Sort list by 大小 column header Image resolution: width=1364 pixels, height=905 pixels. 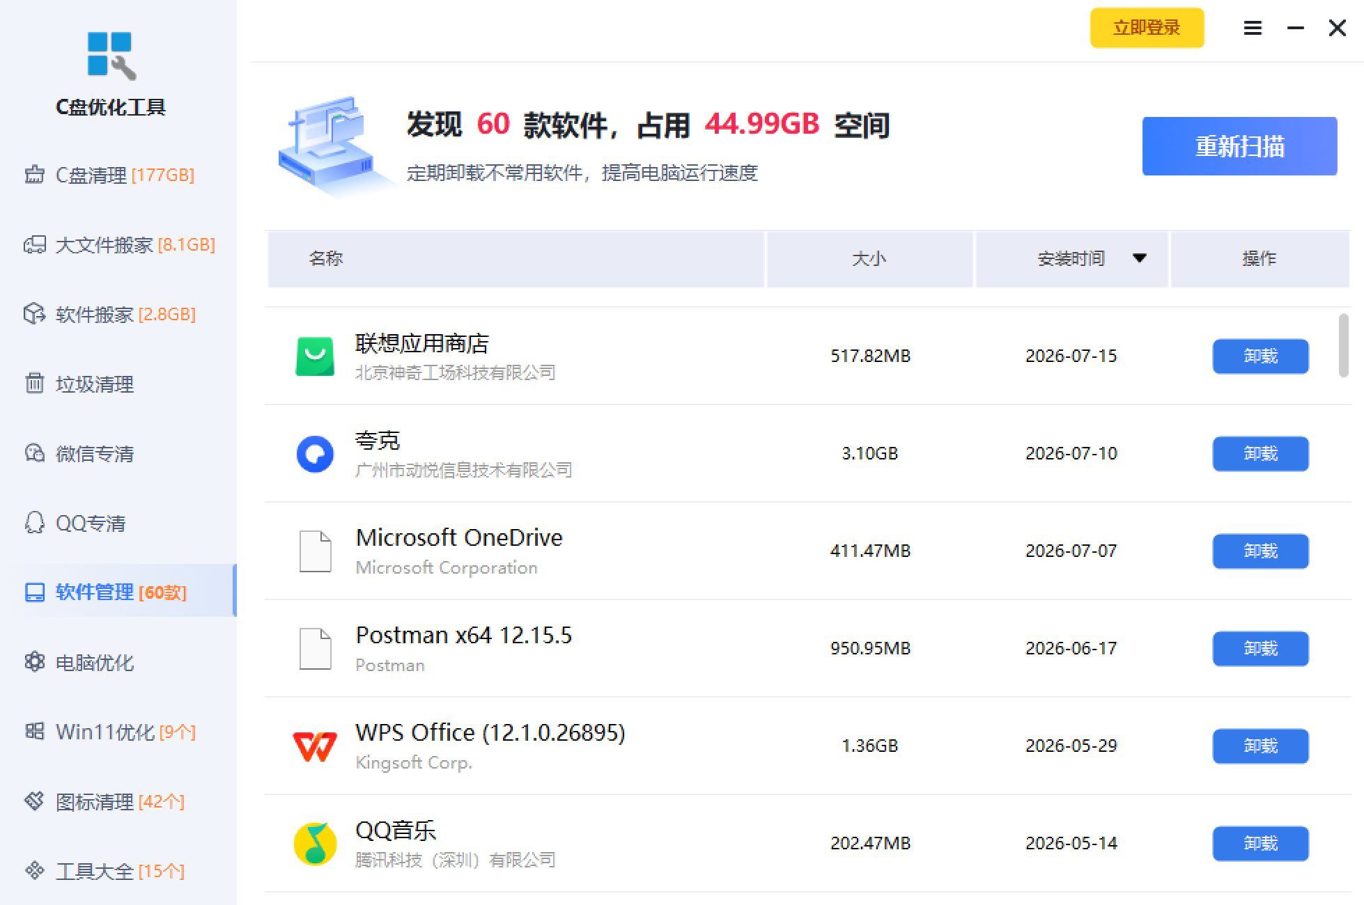coord(869,259)
